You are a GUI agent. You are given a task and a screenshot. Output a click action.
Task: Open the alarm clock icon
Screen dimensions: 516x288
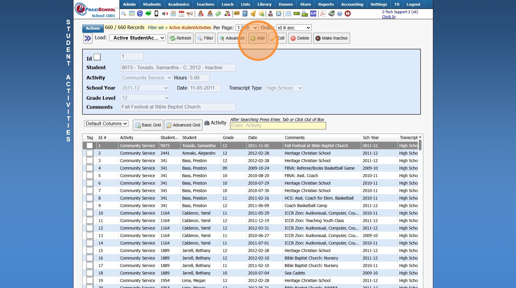pos(279,13)
